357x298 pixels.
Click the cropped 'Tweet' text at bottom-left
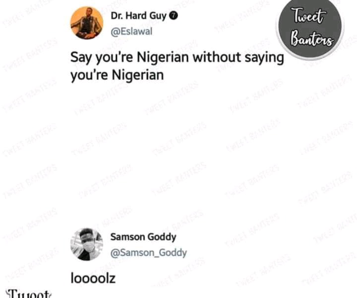click(28, 294)
